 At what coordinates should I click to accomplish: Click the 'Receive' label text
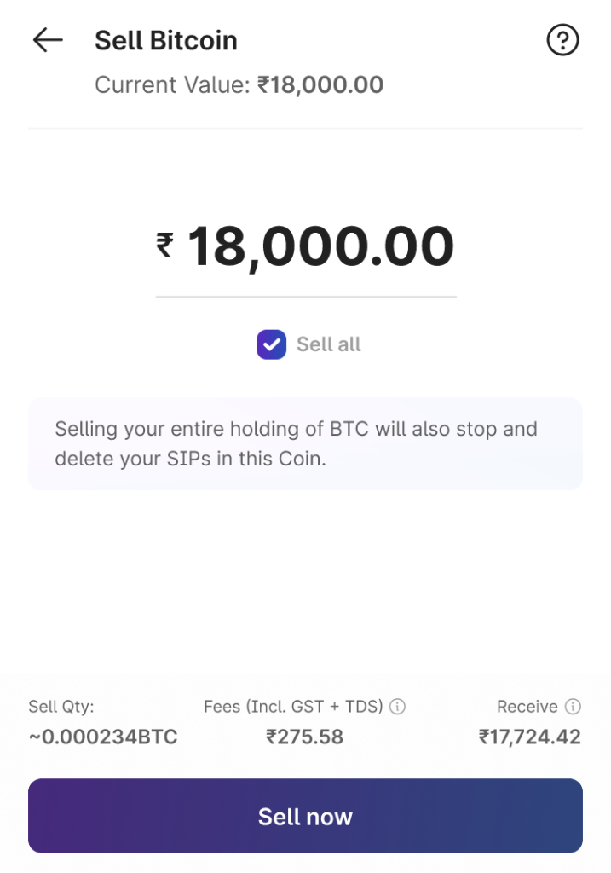tap(527, 707)
